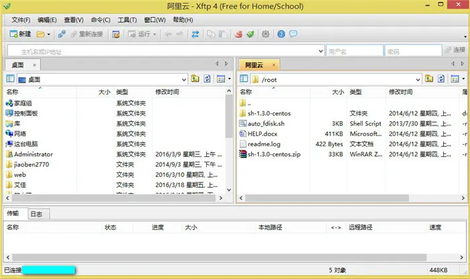
Task: Close the 桌面 tab
Action: coord(34,65)
